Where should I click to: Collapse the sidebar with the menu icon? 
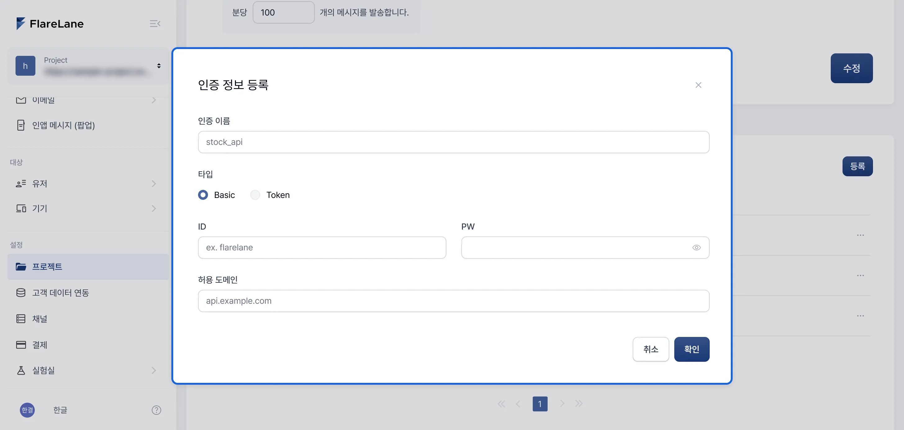pos(155,24)
